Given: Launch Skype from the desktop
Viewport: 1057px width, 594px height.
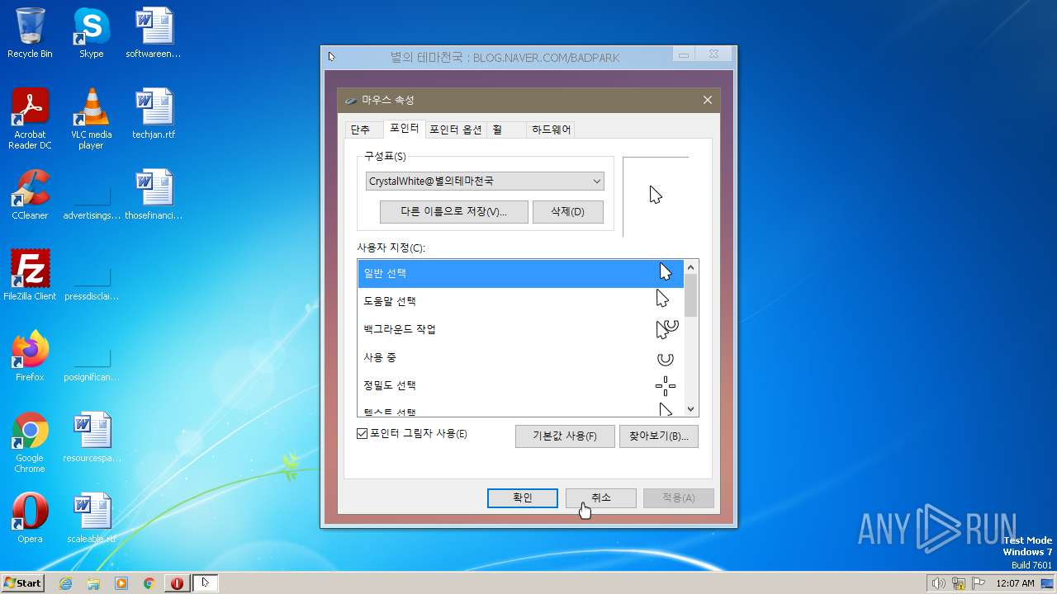Looking at the screenshot, I should pyautogui.click(x=91, y=33).
